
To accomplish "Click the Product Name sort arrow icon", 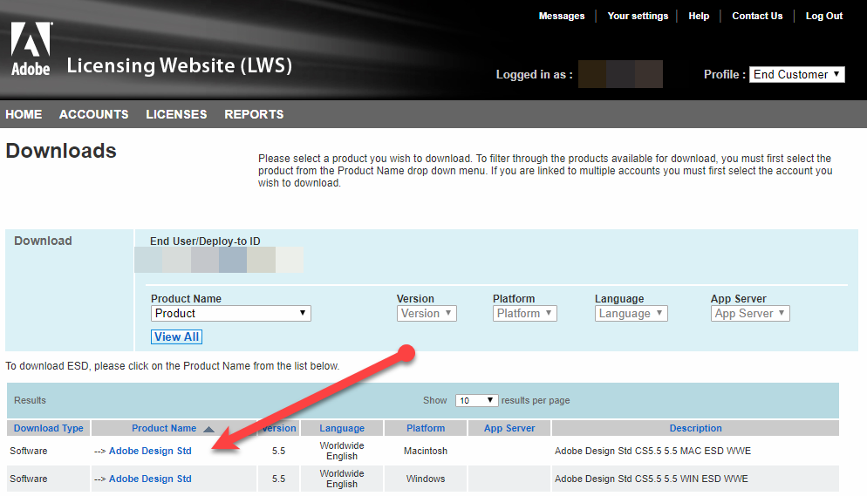I will 208,429.
